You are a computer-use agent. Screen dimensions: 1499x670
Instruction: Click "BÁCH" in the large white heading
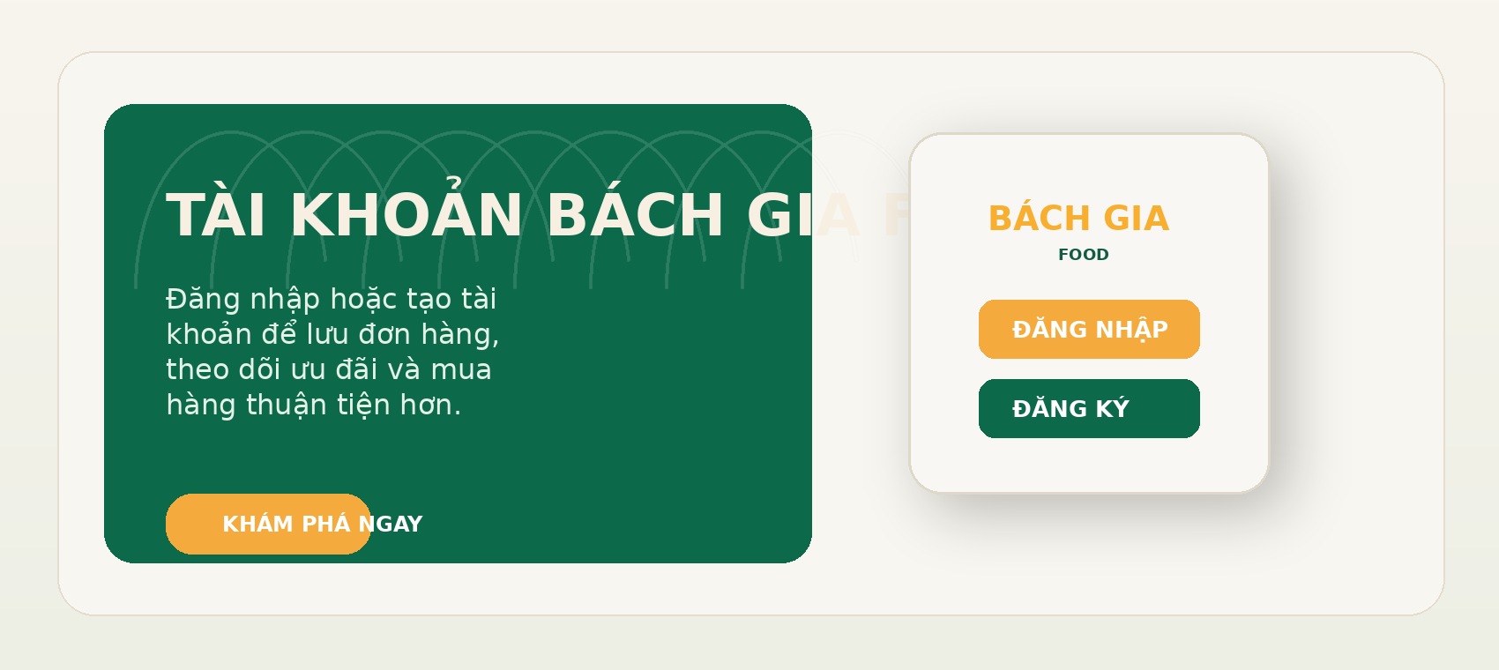click(636, 216)
